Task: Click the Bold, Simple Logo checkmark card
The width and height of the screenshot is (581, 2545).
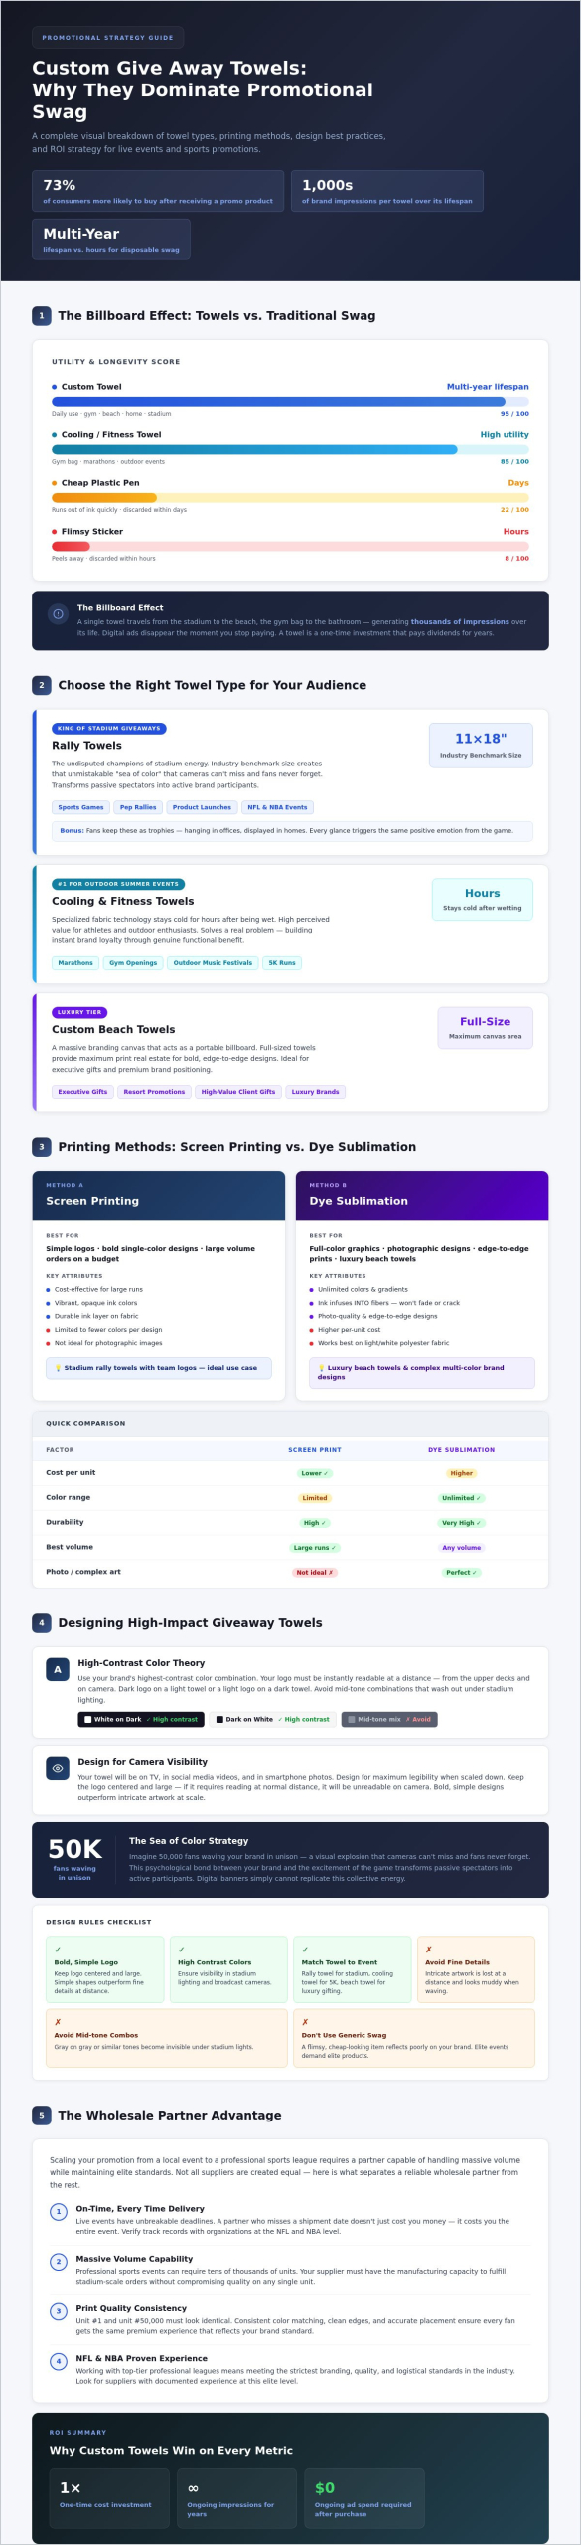Action: pos(104,1969)
